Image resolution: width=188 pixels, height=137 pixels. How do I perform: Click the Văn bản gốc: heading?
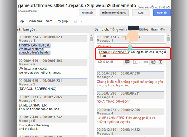pyautogui.click(x=27, y=29)
